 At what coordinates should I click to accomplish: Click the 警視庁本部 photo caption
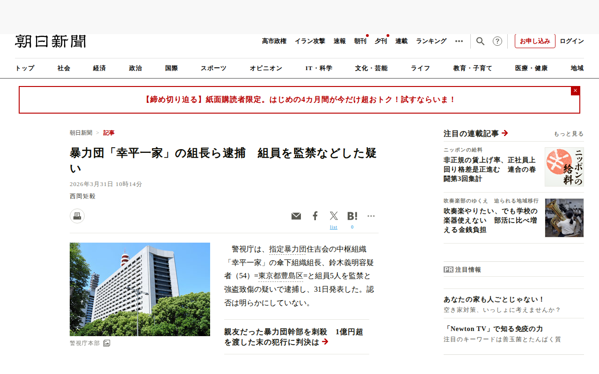[x=85, y=343]
